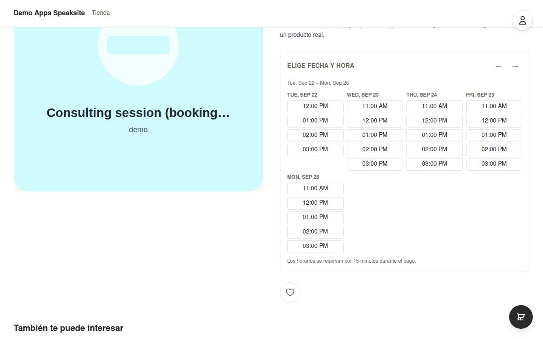Open the shopping cart button
The image size is (543, 339).
[521, 317]
